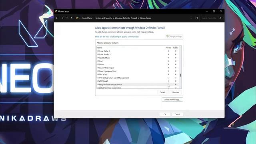Toggle the Sonic Radar 3 name checkbox
Viewport: 256px width, 144px height.
click(98, 51)
